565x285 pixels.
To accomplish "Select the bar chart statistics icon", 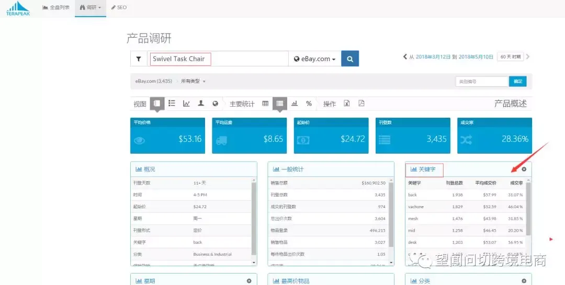I will [x=295, y=104].
